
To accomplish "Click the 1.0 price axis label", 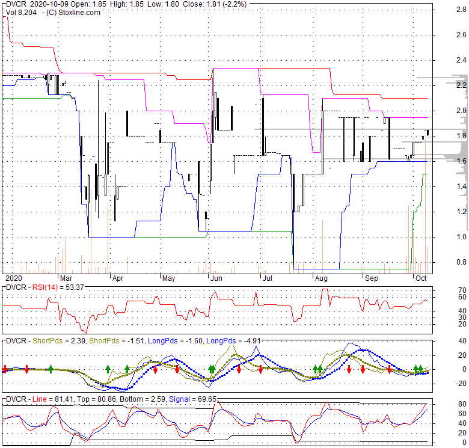I will click(461, 237).
